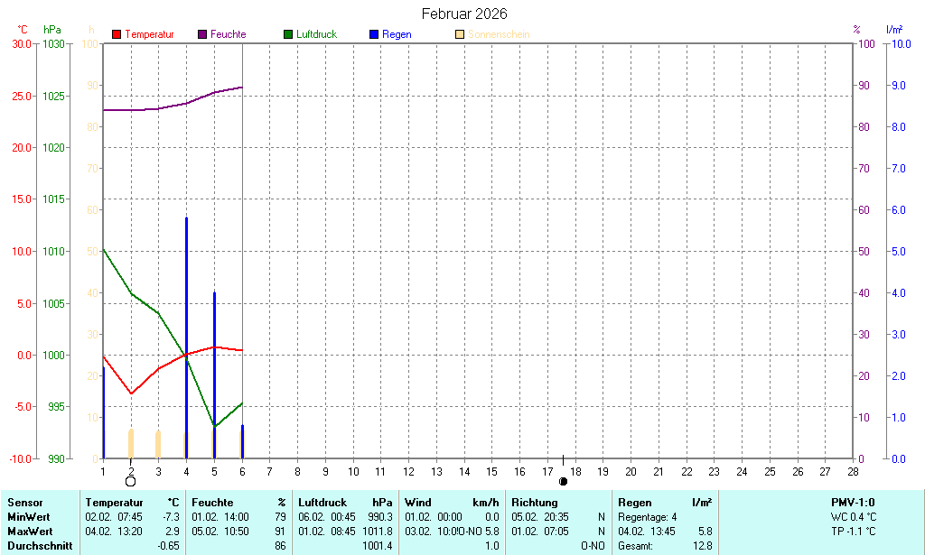Viewport: 925px width, 555px height.
Task: Click the beige Sonnenschein legend square
Action: coord(461,34)
